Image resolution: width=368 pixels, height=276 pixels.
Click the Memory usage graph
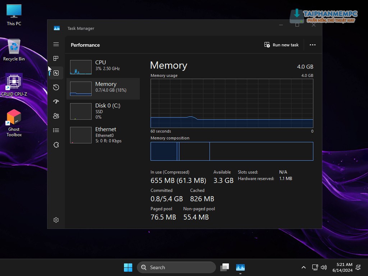click(x=232, y=103)
